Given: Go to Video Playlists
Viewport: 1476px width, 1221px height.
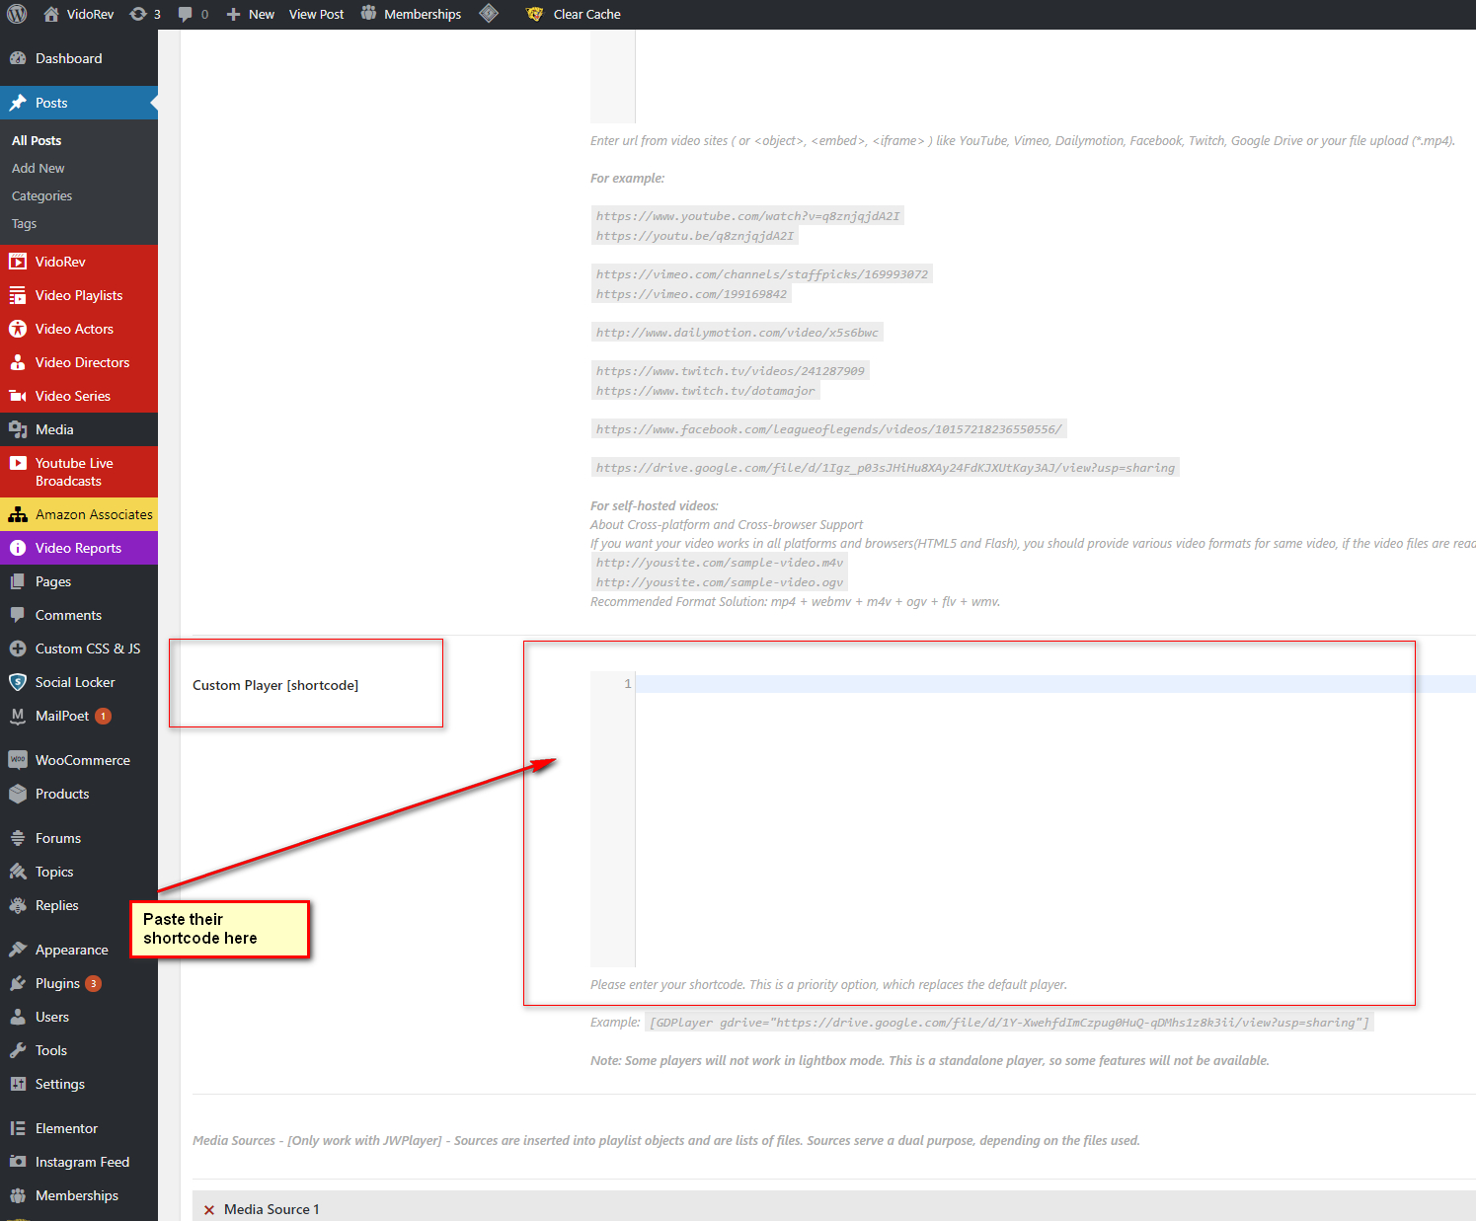Looking at the screenshot, I should 79,295.
